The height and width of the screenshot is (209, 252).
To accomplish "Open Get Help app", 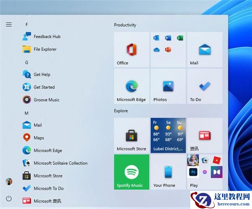I will pyautogui.click(x=36, y=75).
